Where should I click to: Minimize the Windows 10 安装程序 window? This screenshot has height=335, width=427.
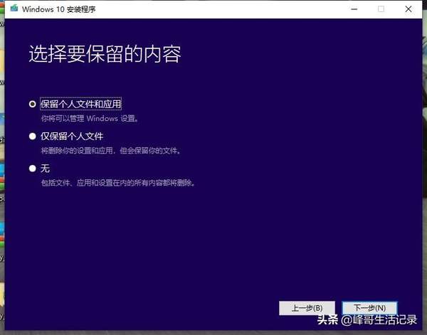coord(354,9)
